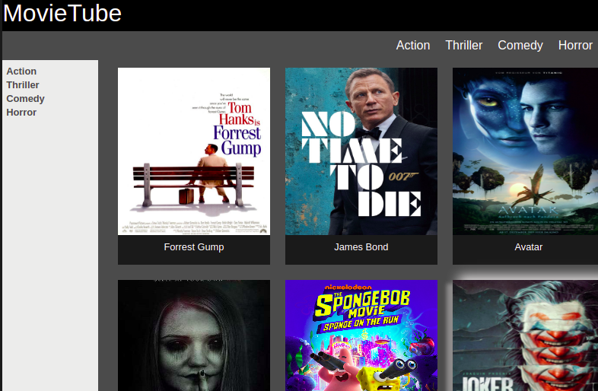This screenshot has height=391, width=598.
Task: Open the SpongeBob Movie poster
Action: [x=361, y=335]
